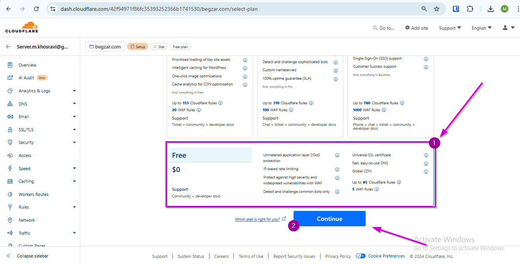Click info icon beside 100% uptime guarantee (SLA)

coord(336,79)
